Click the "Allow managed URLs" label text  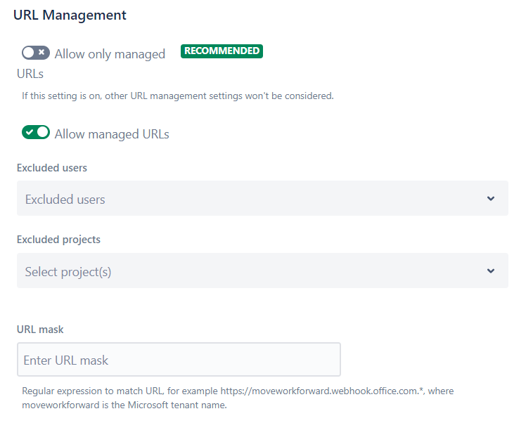[x=112, y=134]
